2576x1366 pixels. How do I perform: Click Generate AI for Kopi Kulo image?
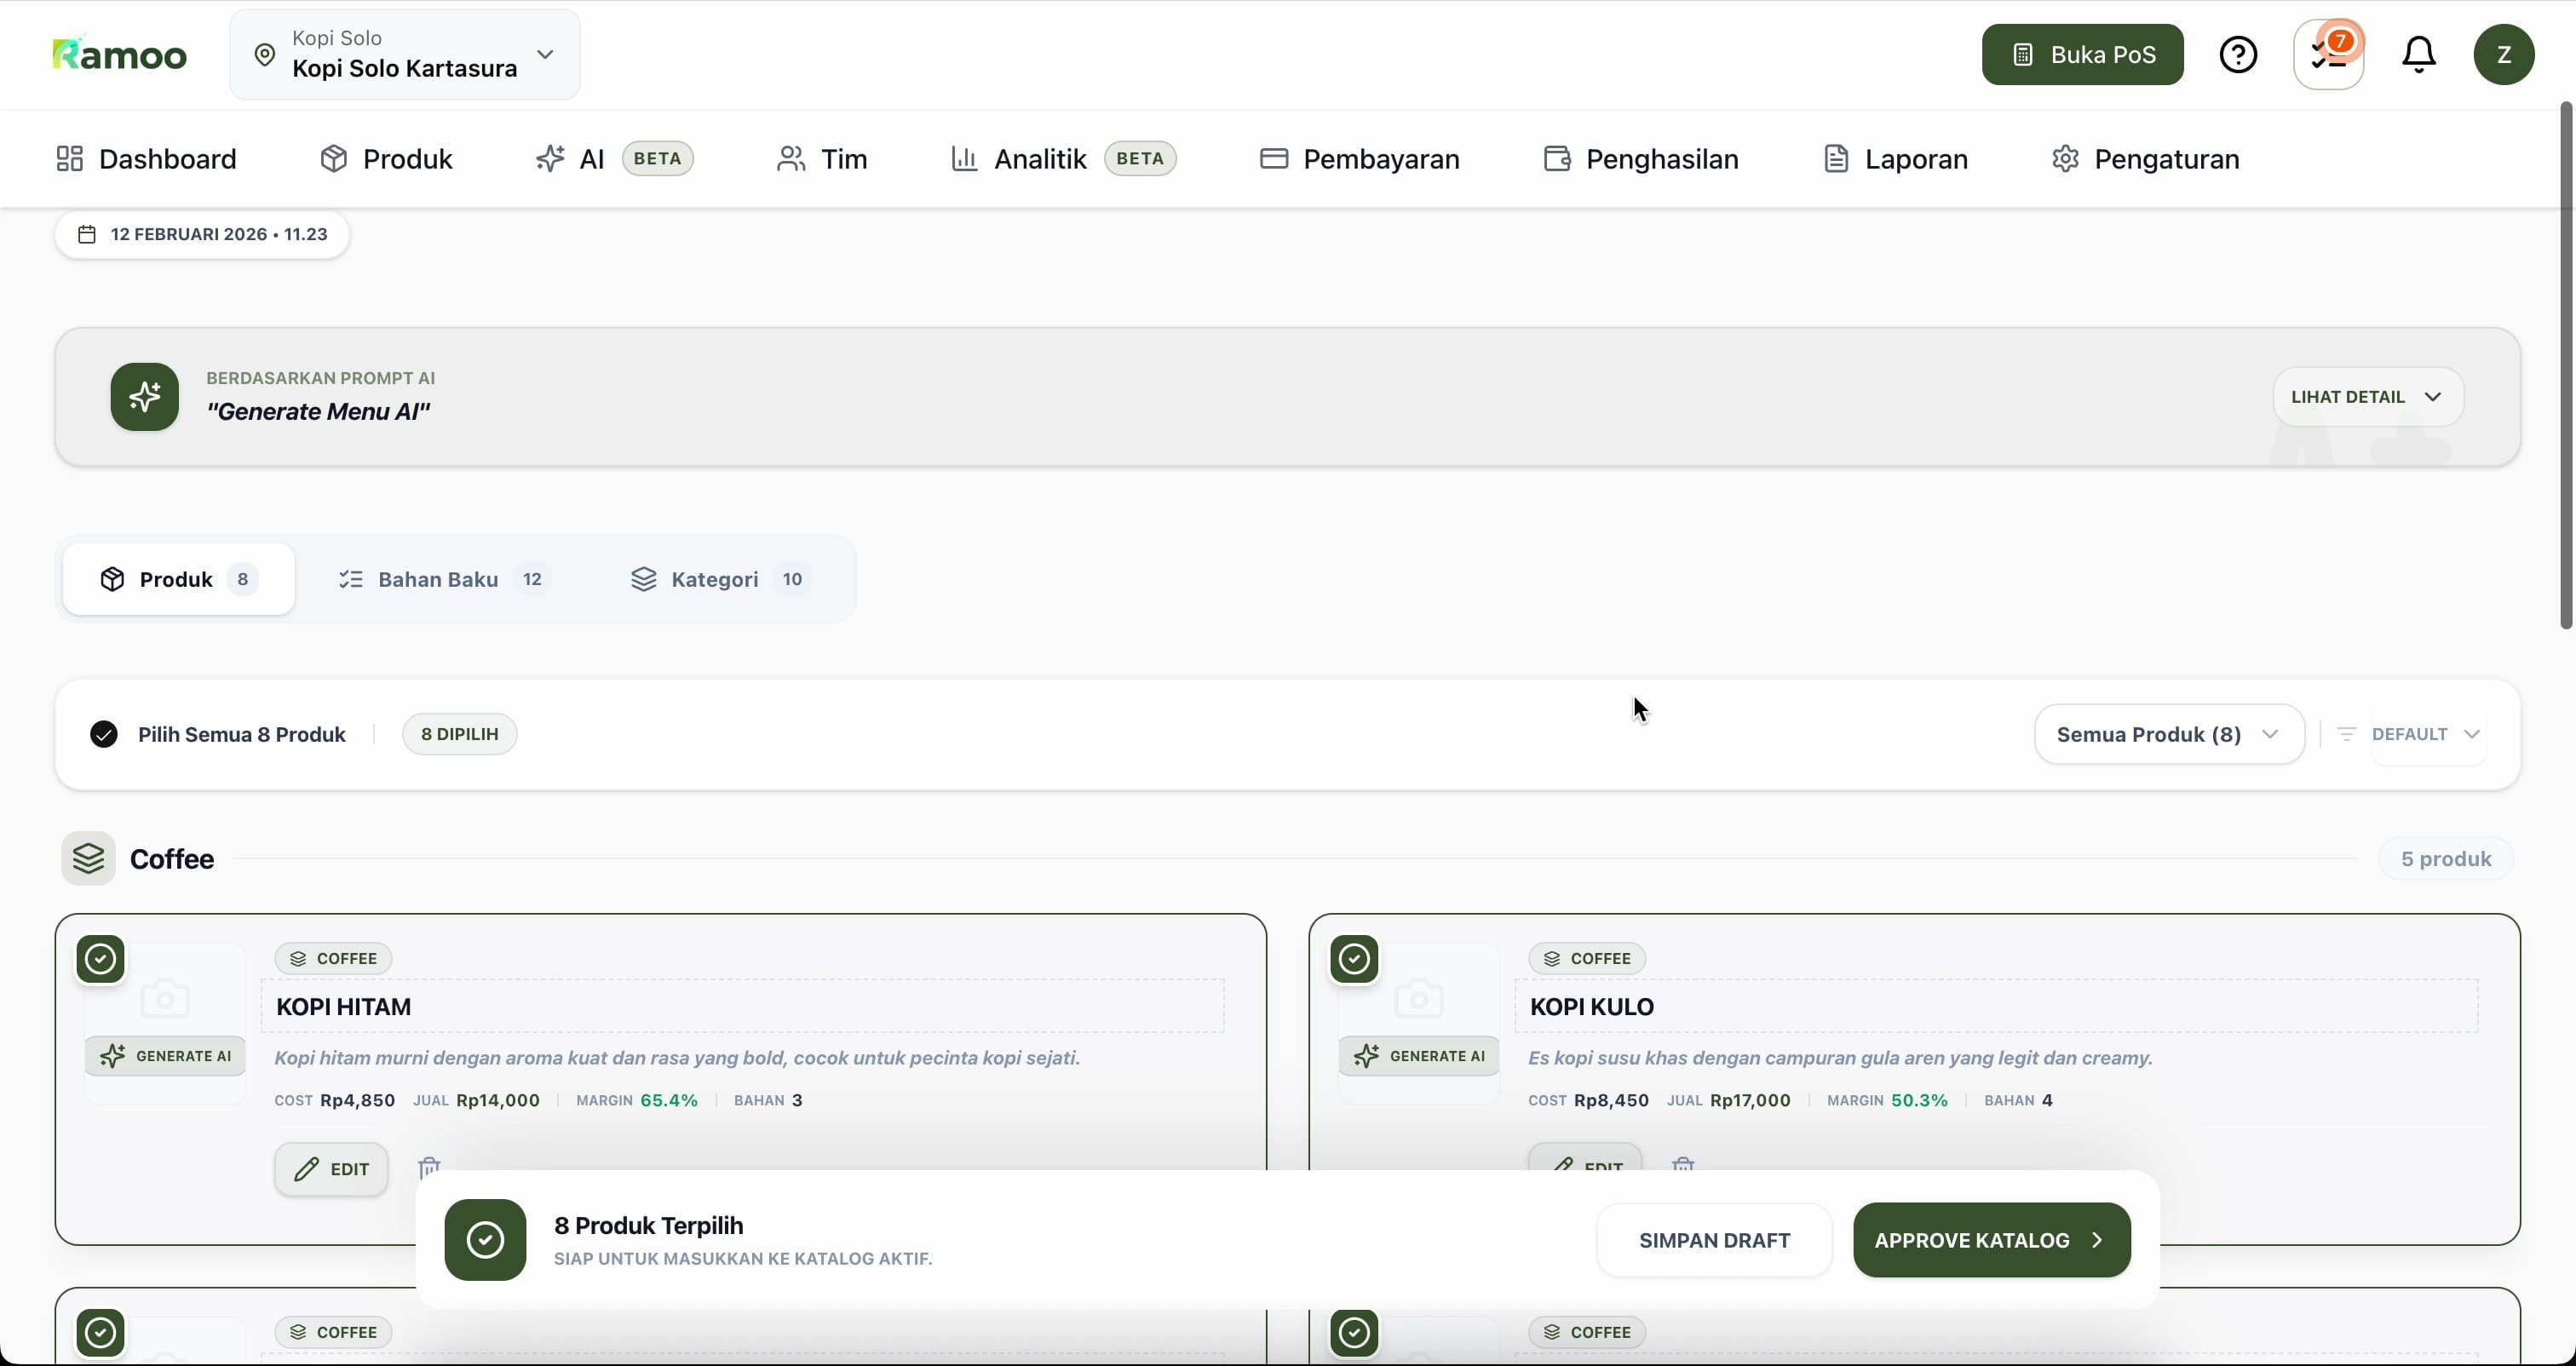(x=1419, y=1056)
